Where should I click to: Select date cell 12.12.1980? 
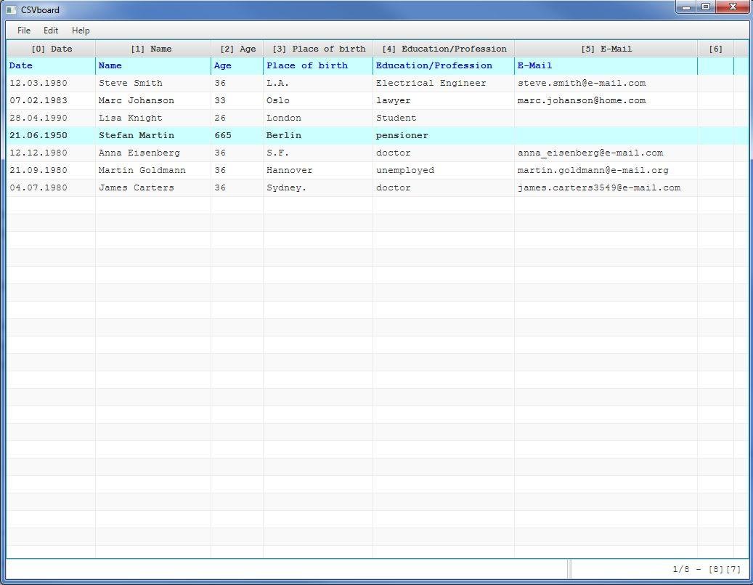(51, 153)
